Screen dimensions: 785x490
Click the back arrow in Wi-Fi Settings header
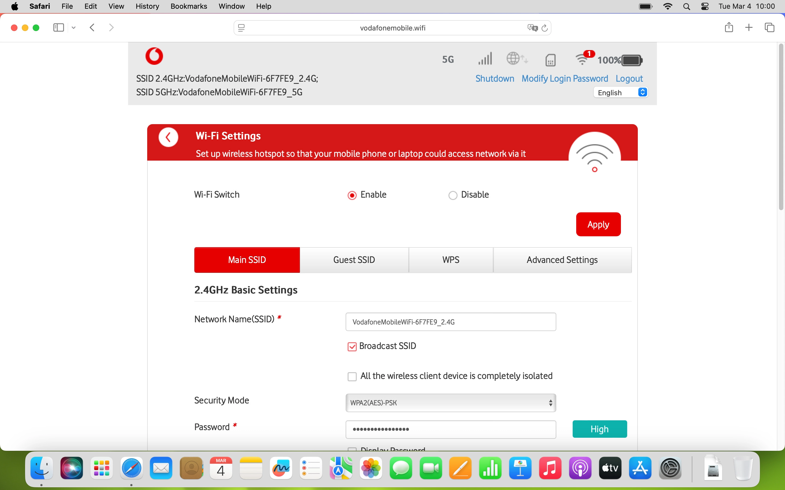168,137
